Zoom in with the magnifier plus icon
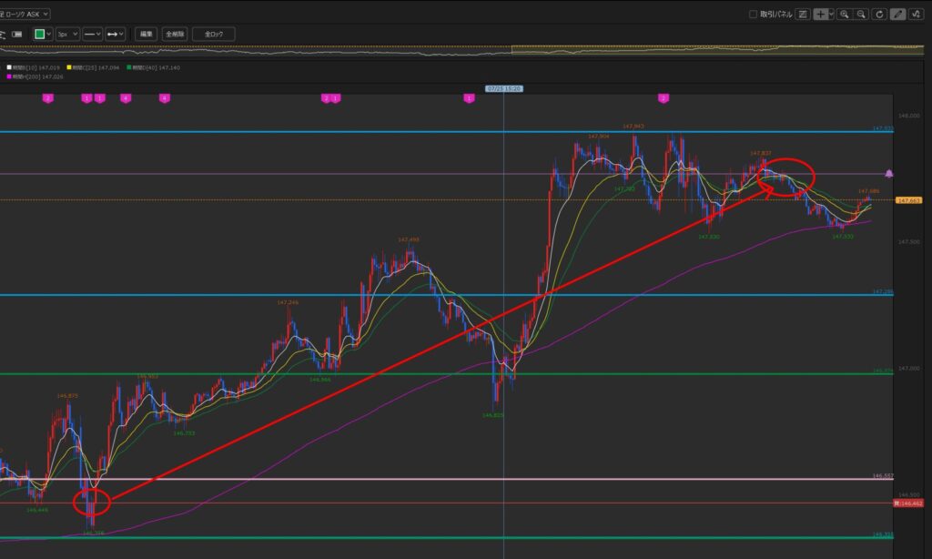This screenshot has height=559, width=932. point(844,14)
